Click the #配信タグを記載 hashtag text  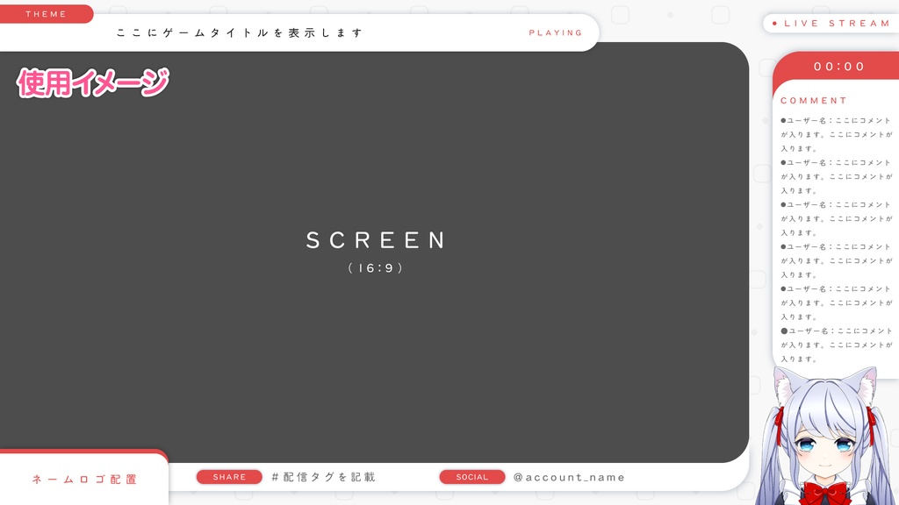[323, 477]
